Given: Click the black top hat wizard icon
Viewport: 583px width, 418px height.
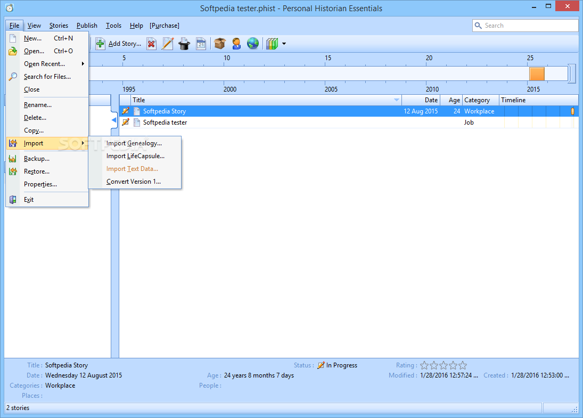Looking at the screenshot, I should pyautogui.click(x=184, y=44).
